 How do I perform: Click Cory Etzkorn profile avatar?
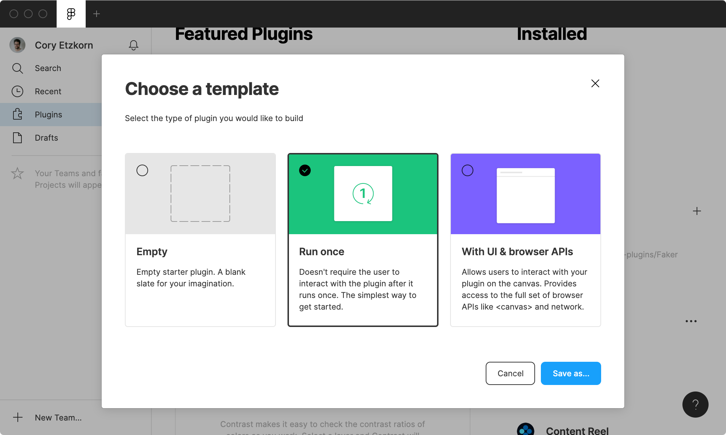[17, 45]
